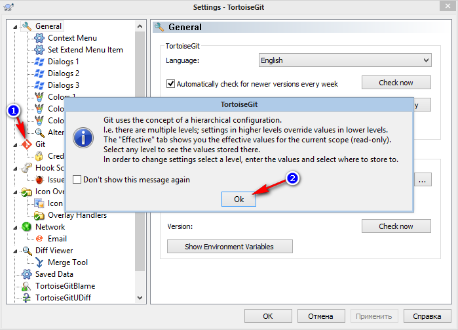Click Check now beside Version label

(396, 226)
